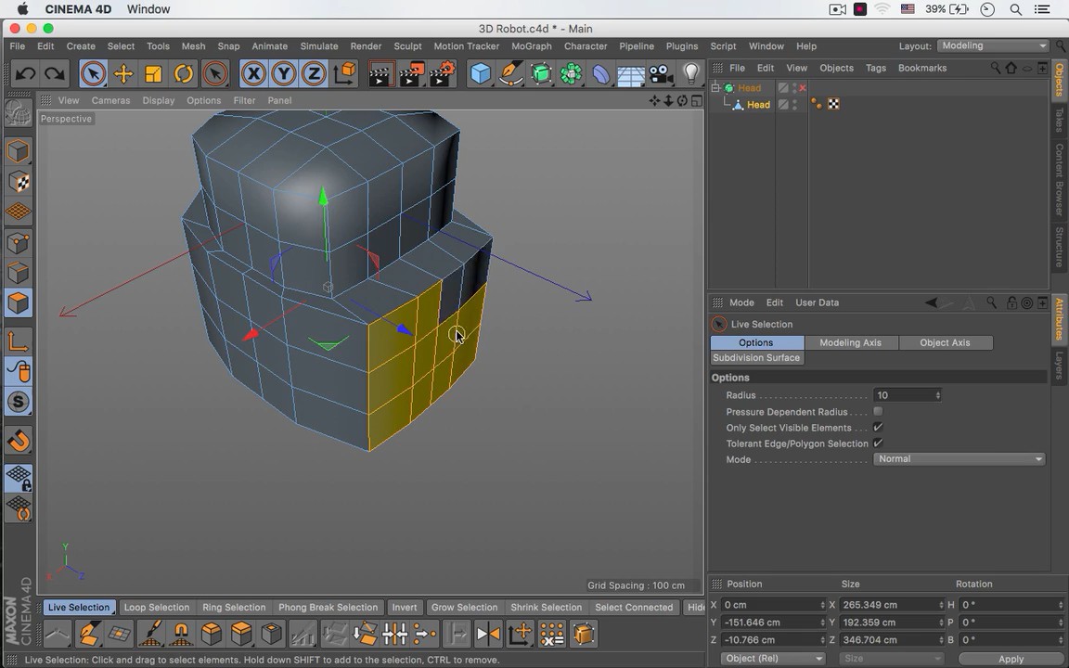Uncheck Only Select Visible Elements
Screen dimensions: 1069x668
click(878, 428)
